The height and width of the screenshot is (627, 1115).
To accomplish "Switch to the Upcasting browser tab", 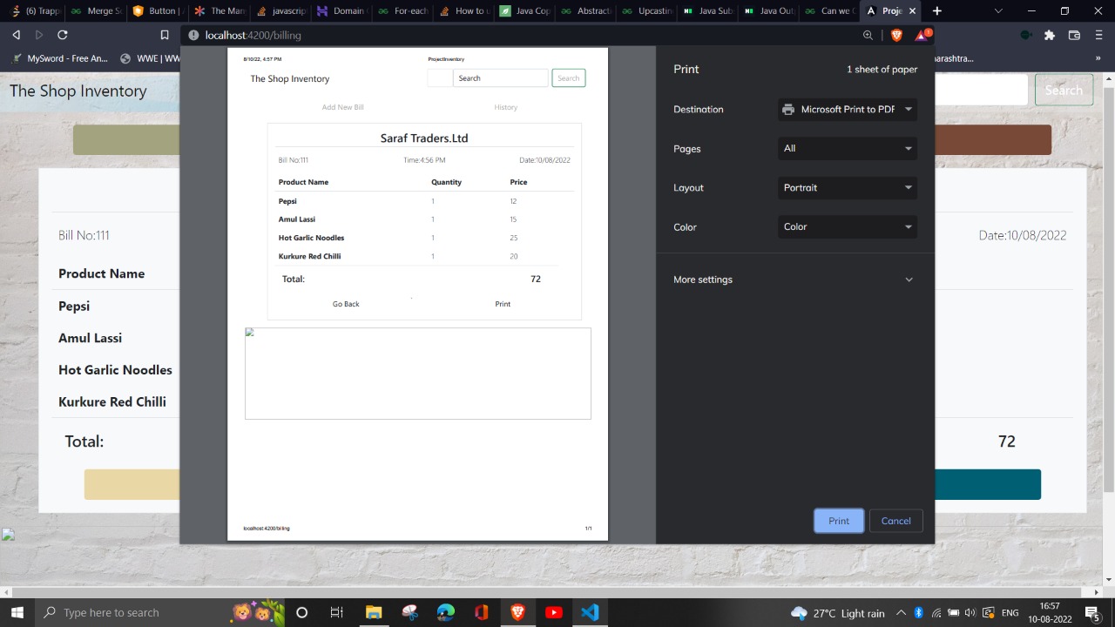I will click(x=646, y=11).
